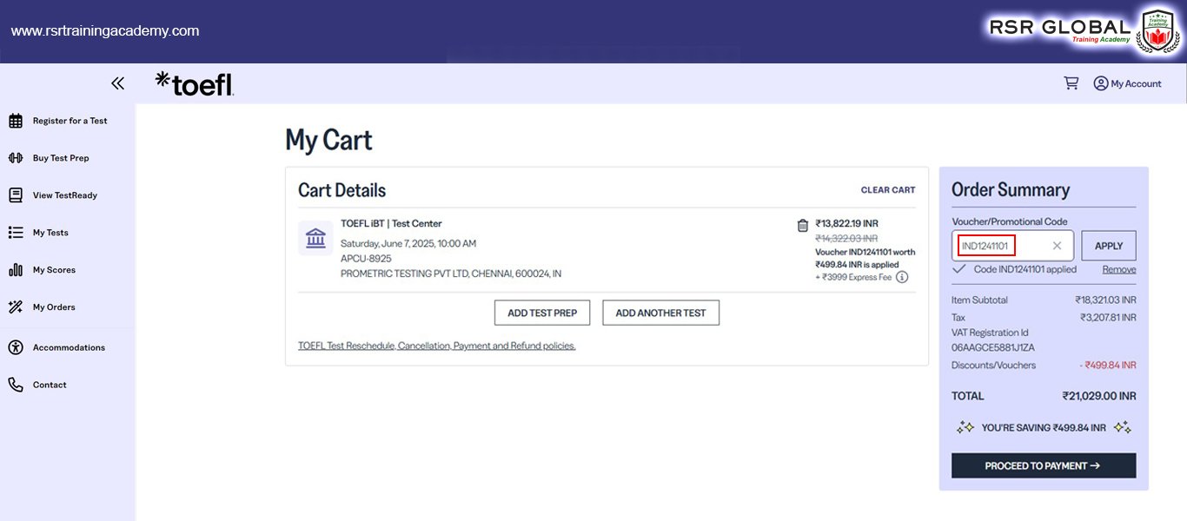The width and height of the screenshot is (1187, 521).
Task: Click the struck-through price ₹14,322.03 INR
Action: 846,238
